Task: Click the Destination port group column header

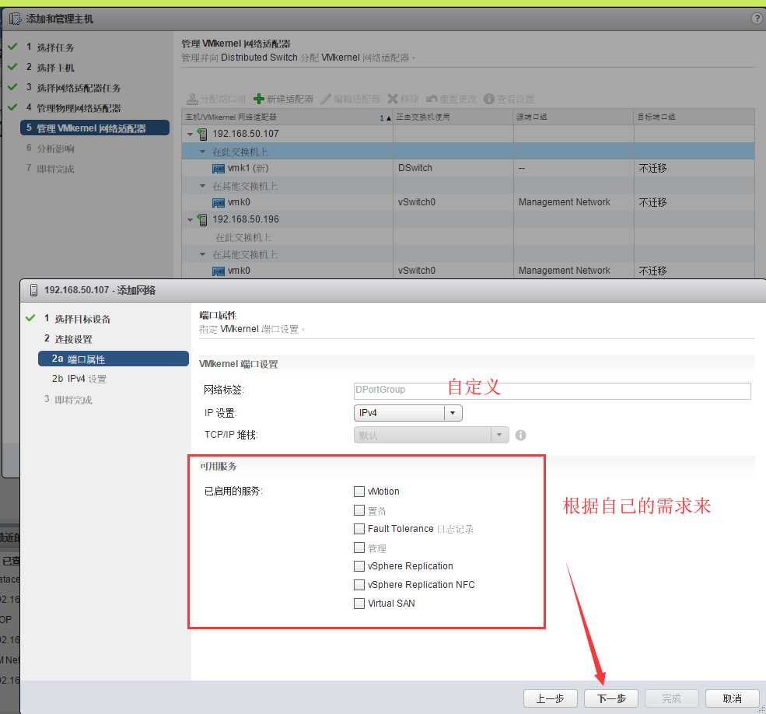Action: tap(694, 117)
